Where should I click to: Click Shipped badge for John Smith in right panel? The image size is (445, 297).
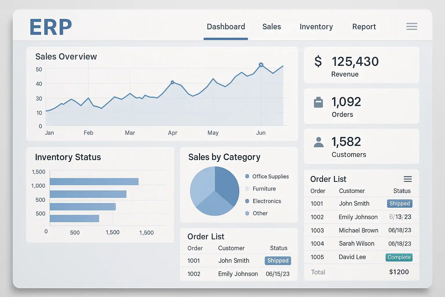click(400, 204)
